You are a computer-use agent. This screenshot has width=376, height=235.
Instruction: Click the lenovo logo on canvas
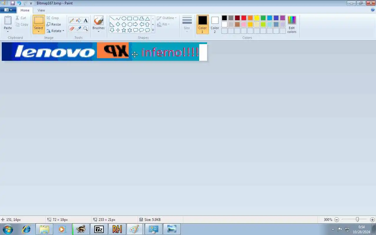[54, 52]
